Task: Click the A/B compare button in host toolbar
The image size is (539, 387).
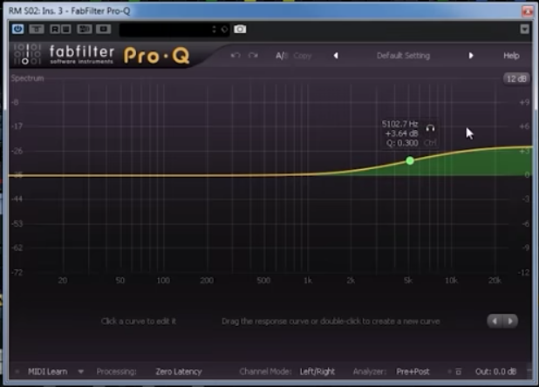Action: coord(85,29)
